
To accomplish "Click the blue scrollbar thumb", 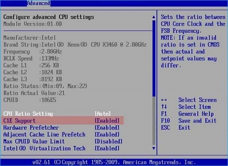I will pyautogui.click(x=154, y=58).
